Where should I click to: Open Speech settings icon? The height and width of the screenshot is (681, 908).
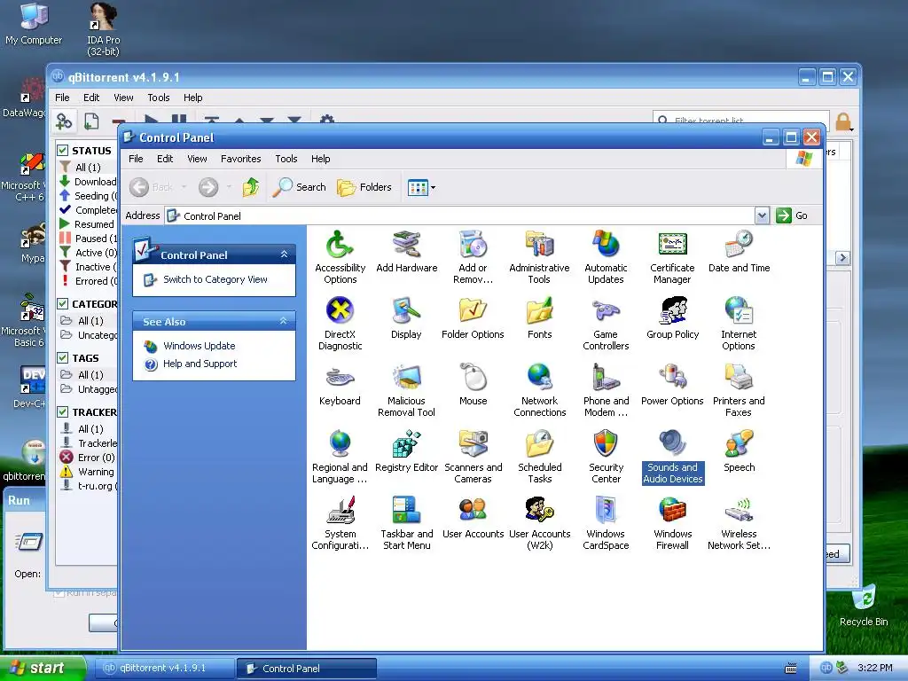[739, 451]
